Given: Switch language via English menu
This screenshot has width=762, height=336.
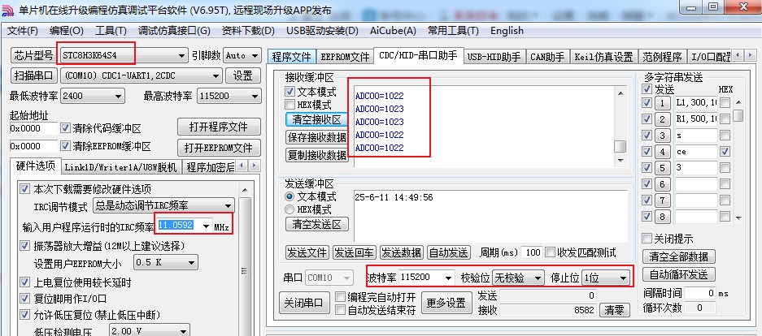Looking at the screenshot, I should pos(507,31).
